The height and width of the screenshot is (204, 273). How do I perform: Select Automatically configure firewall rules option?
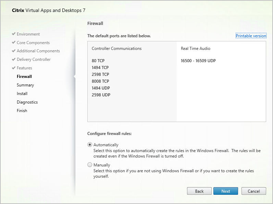point(90,145)
